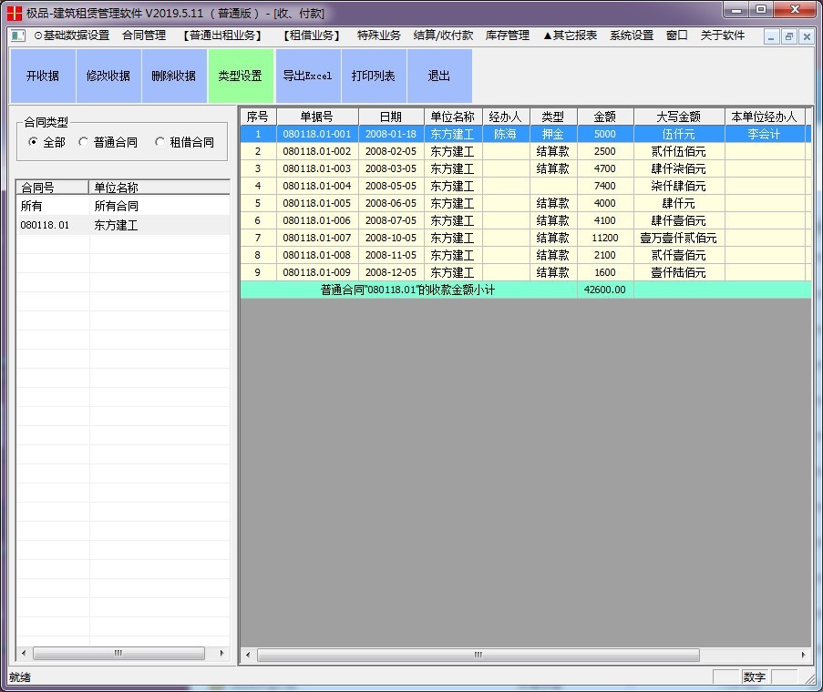Select the 普通合同 radio option
Image resolution: width=823 pixels, height=692 pixels.
pyautogui.click(x=85, y=142)
